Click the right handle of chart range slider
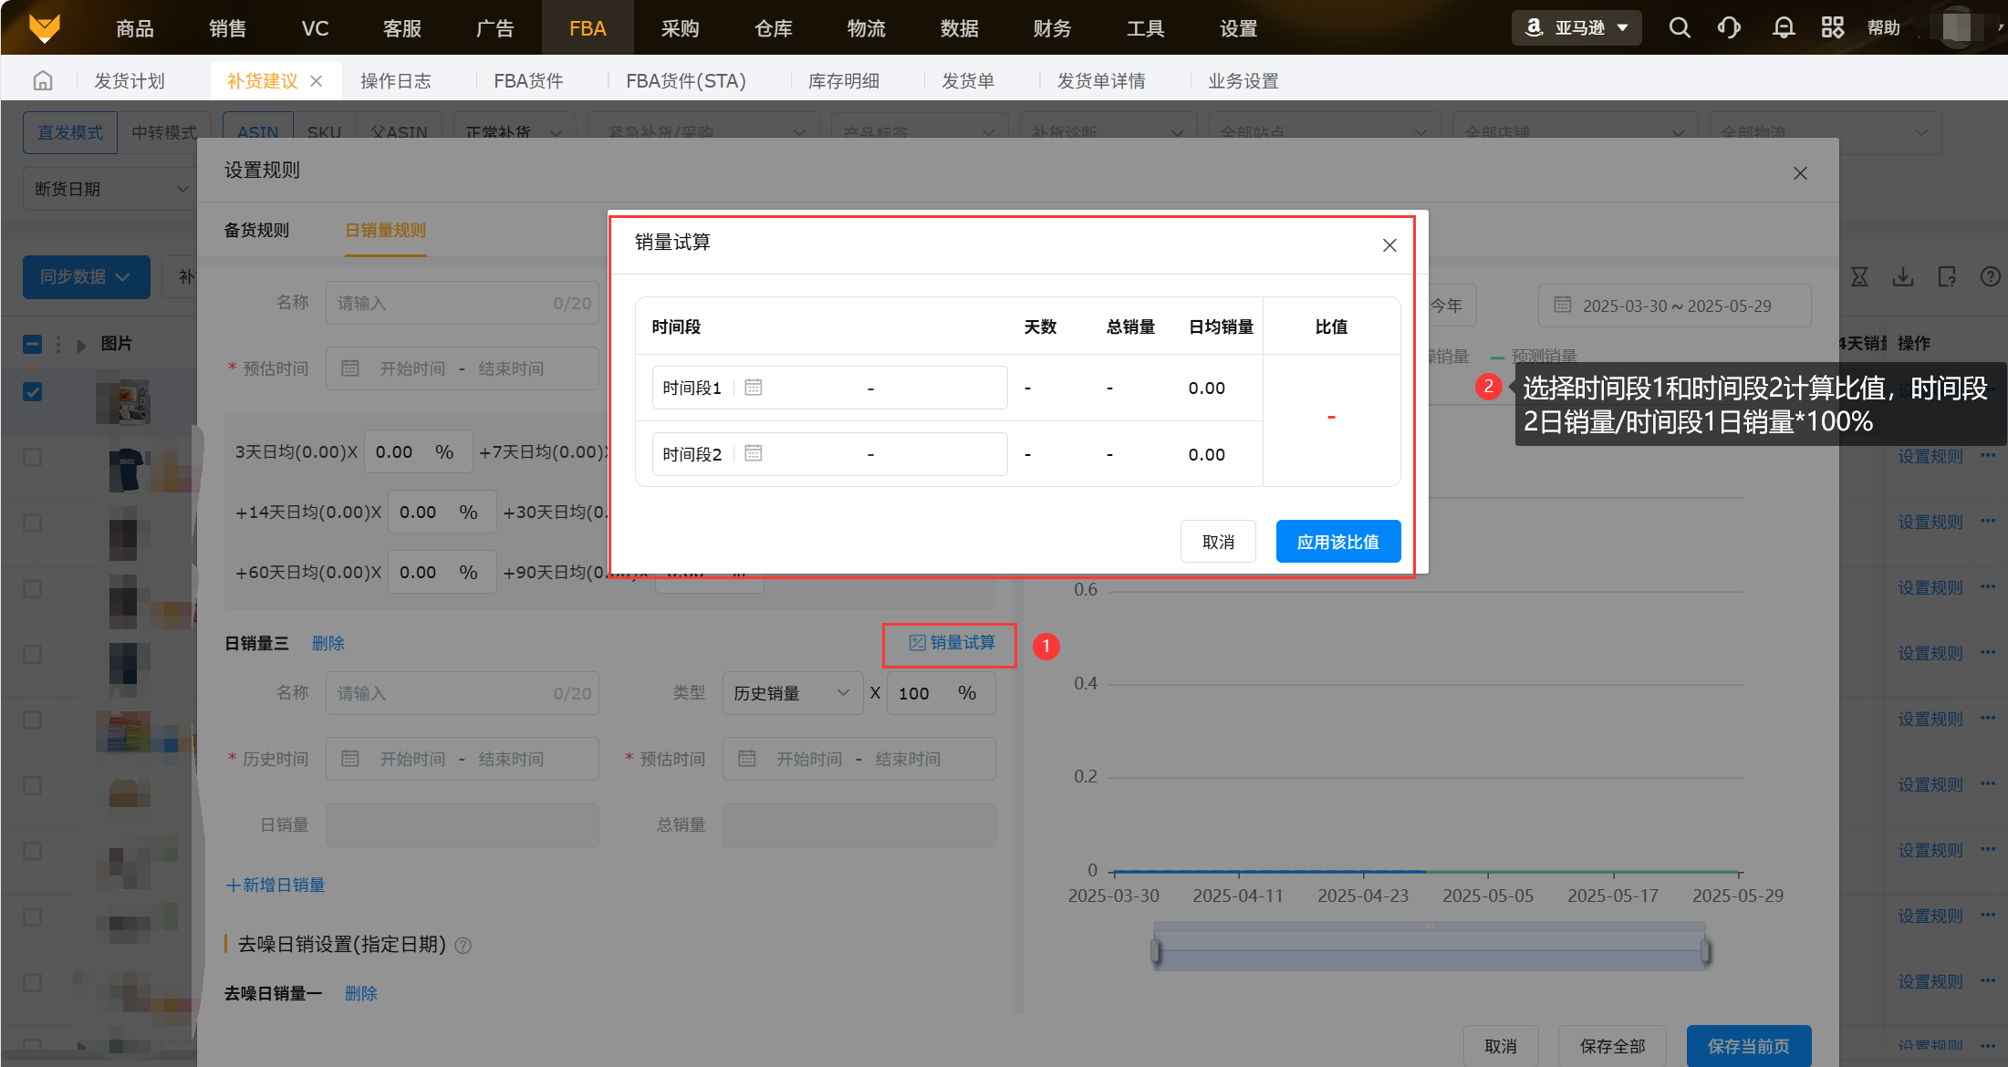The image size is (2008, 1067). click(x=1704, y=951)
